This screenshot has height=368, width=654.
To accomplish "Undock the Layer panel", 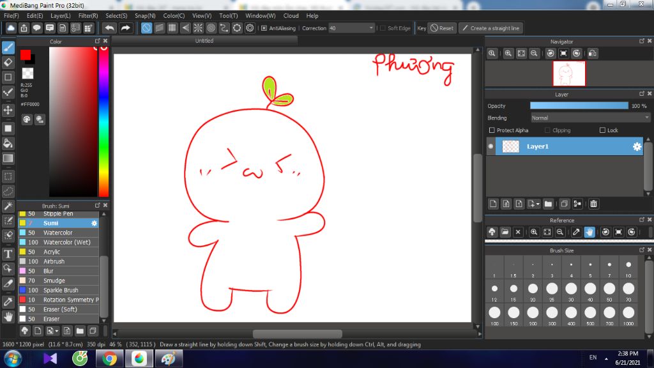I will (641, 93).
